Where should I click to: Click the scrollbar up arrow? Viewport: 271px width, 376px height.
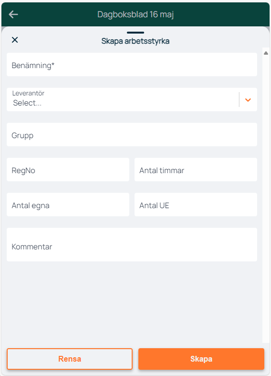point(266,53)
